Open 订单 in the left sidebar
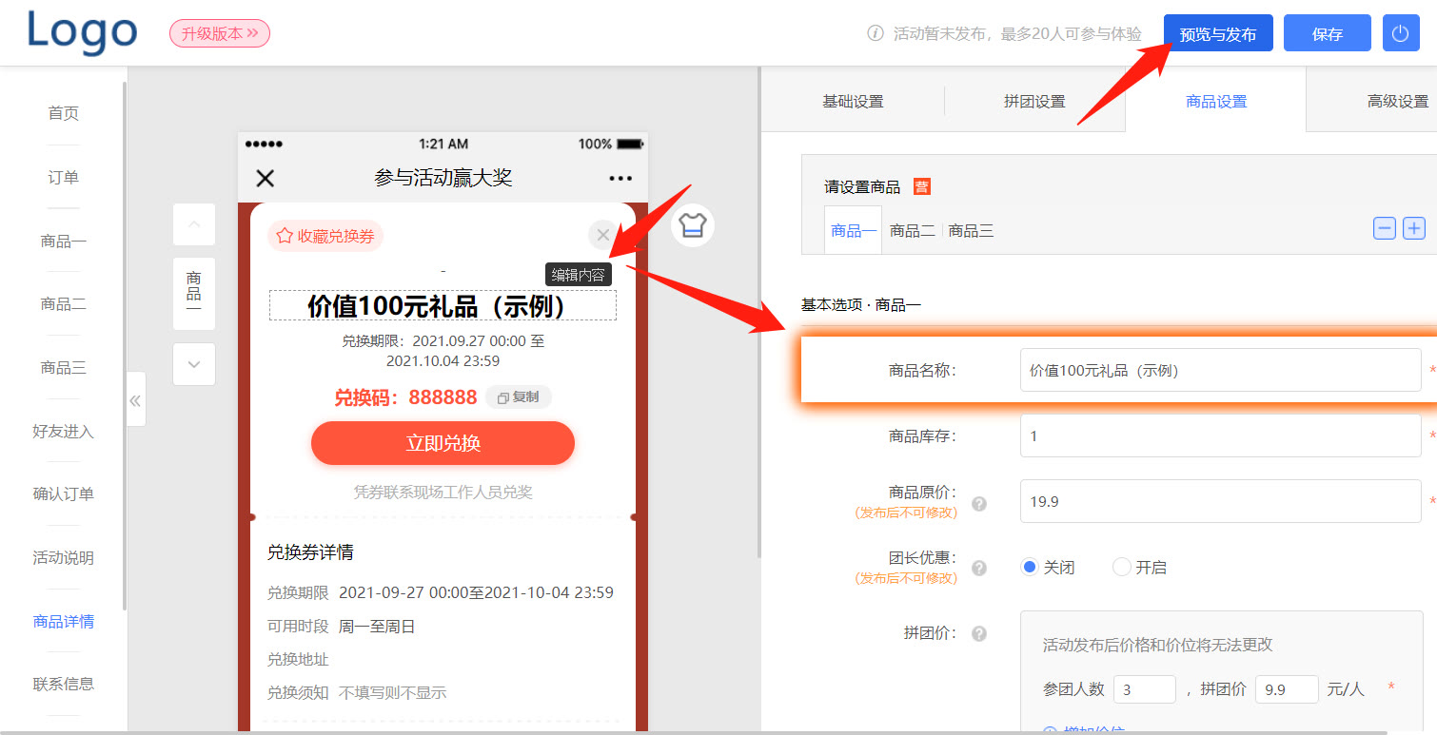Image resolution: width=1437 pixels, height=735 pixels. (63, 177)
